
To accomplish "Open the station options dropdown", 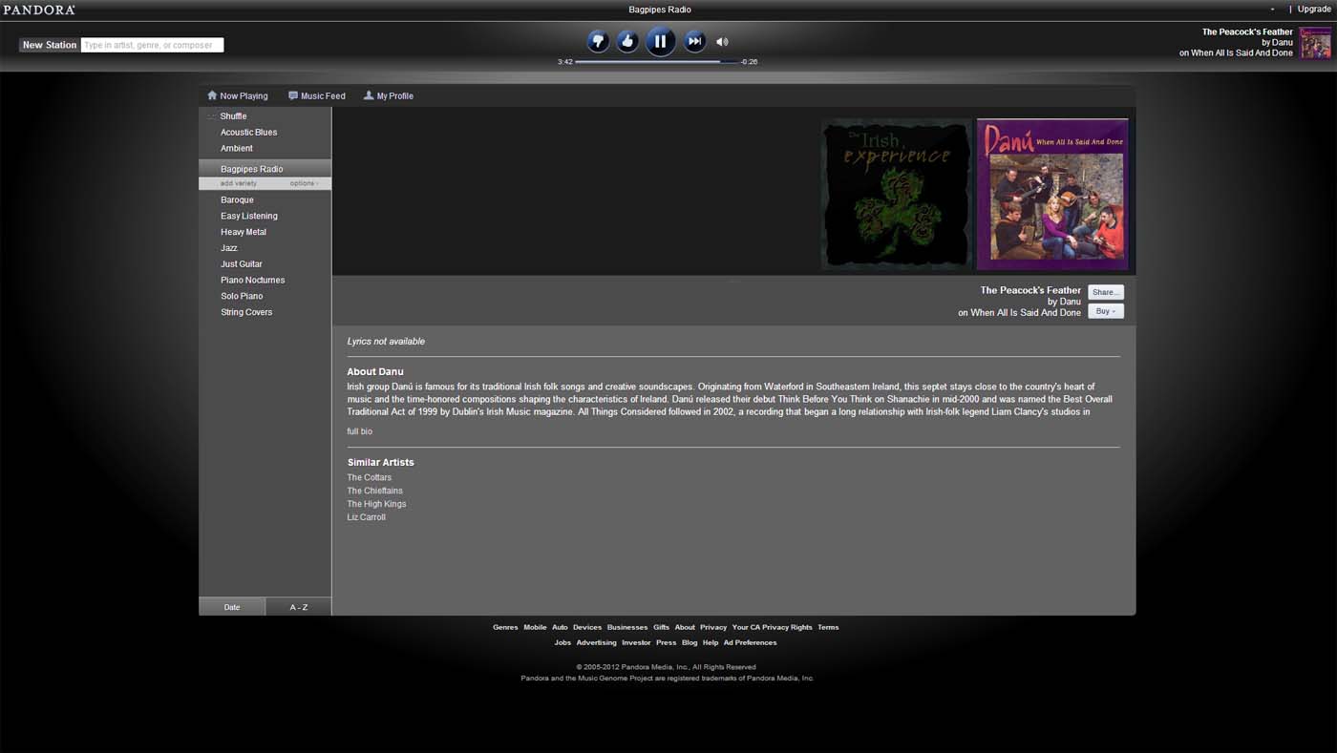I will coord(305,183).
